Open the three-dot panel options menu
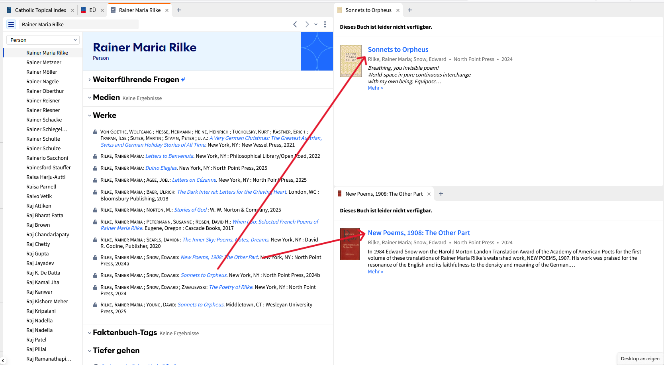Viewport: 664px width, 365px height. click(x=325, y=24)
